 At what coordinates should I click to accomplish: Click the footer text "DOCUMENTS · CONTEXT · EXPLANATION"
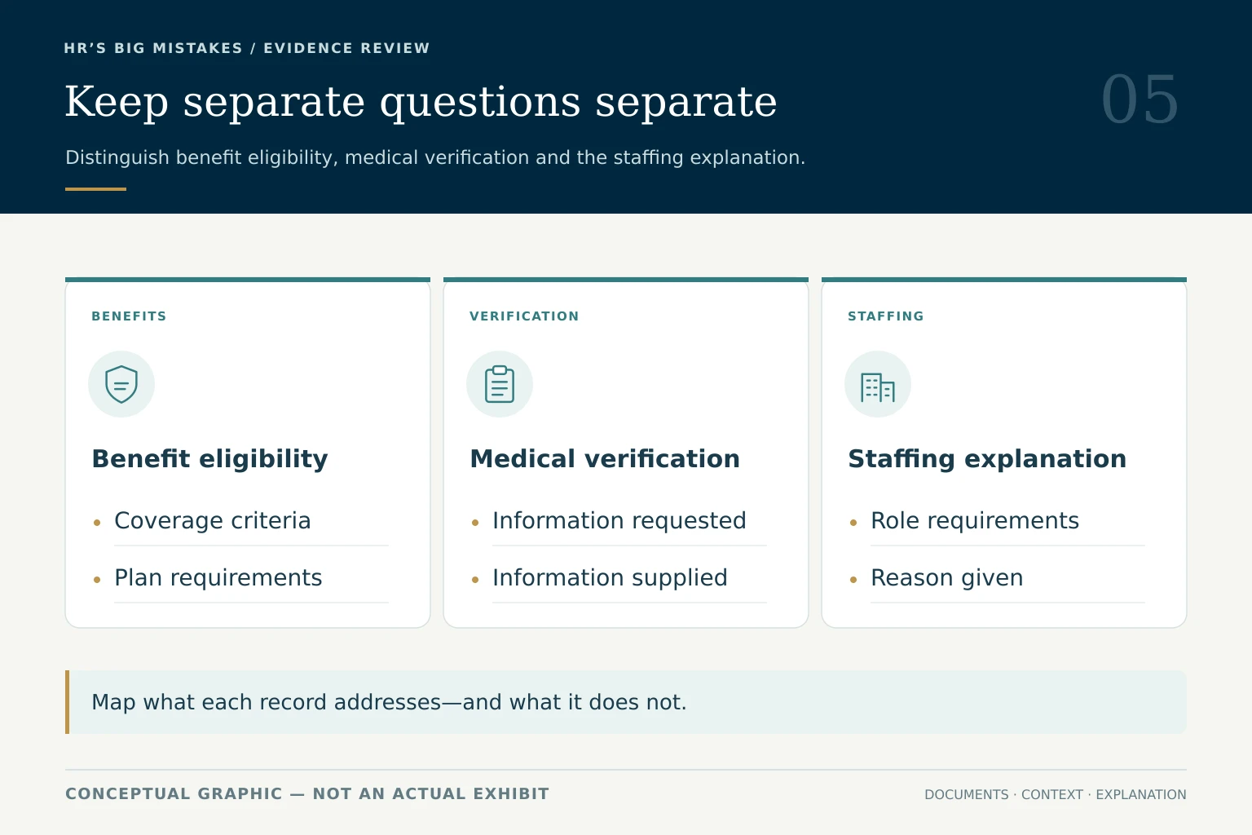click(x=1056, y=794)
